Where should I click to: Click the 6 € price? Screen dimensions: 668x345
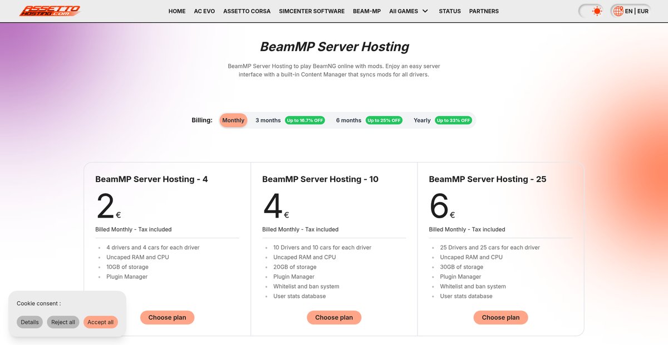coord(442,206)
